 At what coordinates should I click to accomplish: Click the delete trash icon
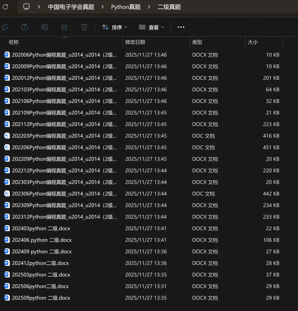[x=84, y=27]
